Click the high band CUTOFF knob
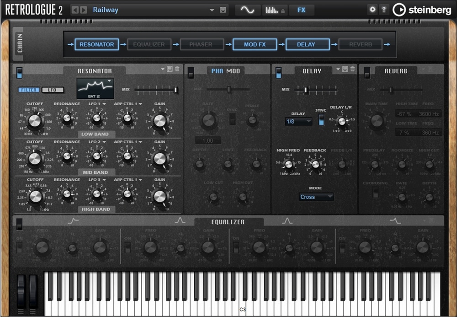This screenshot has height=317, width=457. [36, 197]
